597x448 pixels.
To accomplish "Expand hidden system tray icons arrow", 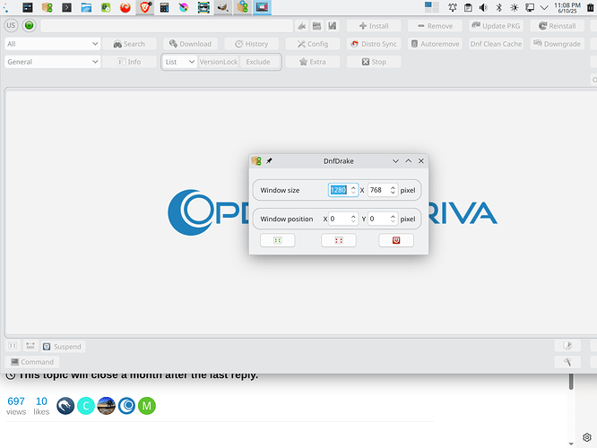I will 544,7.
